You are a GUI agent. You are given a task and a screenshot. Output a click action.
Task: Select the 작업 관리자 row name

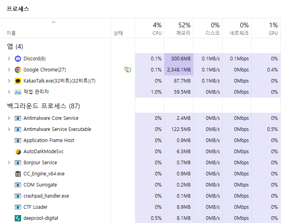click(36, 92)
